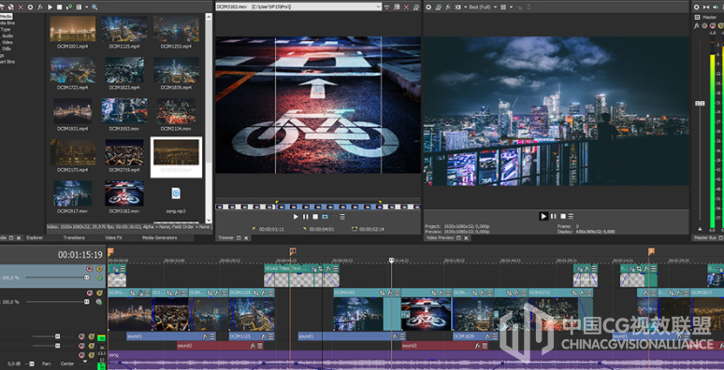
Task: Toggle auto preview in Project Media toolbar
Action: 69,7
